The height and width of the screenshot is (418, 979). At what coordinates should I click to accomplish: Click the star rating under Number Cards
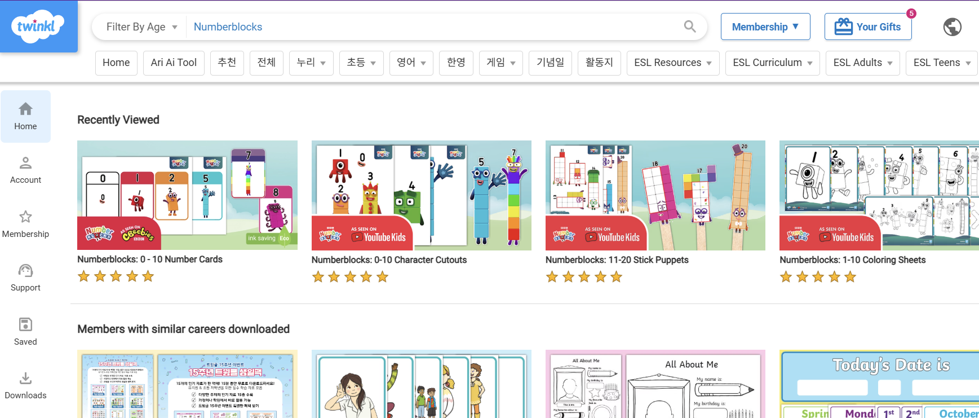116,276
